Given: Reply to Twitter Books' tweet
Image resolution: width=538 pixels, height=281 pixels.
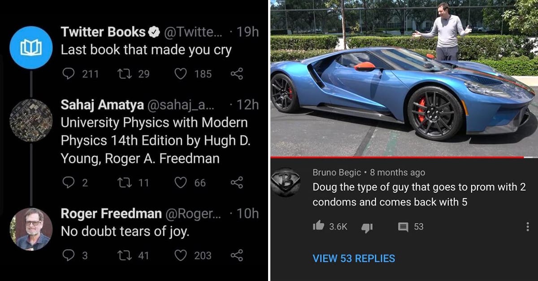Looking at the screenshot, I should 68,73.
